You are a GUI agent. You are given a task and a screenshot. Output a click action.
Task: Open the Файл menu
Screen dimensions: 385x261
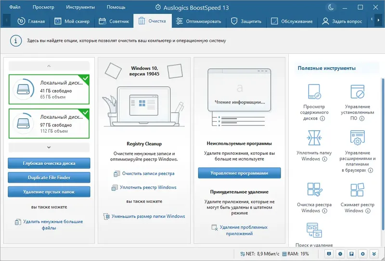[15, 7]
